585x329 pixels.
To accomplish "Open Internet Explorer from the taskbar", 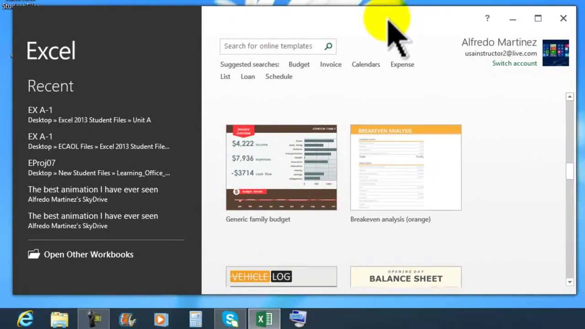I will point(26,318).
